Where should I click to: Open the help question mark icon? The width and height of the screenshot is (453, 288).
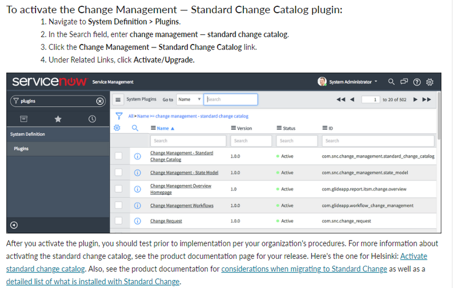click(416, 82)
